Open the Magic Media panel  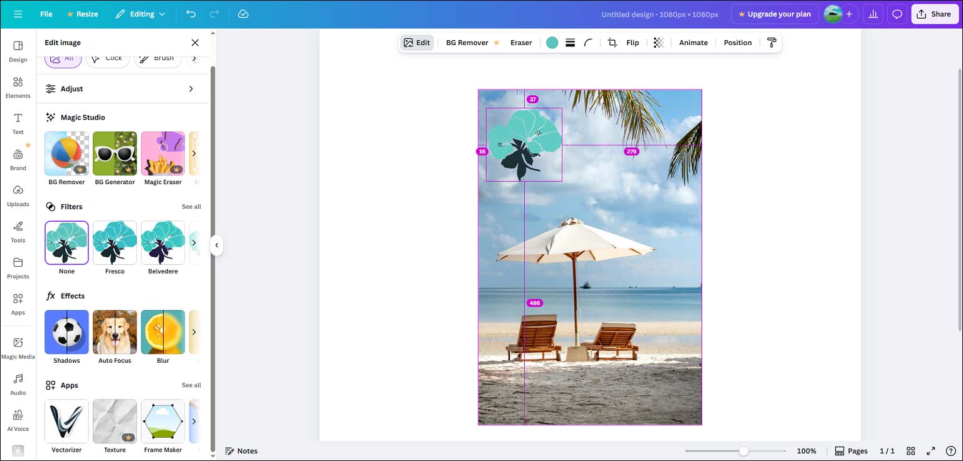tap(18, 347)
